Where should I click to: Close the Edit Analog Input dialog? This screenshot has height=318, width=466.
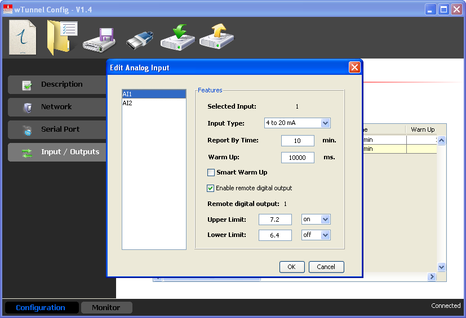(354, 68)
